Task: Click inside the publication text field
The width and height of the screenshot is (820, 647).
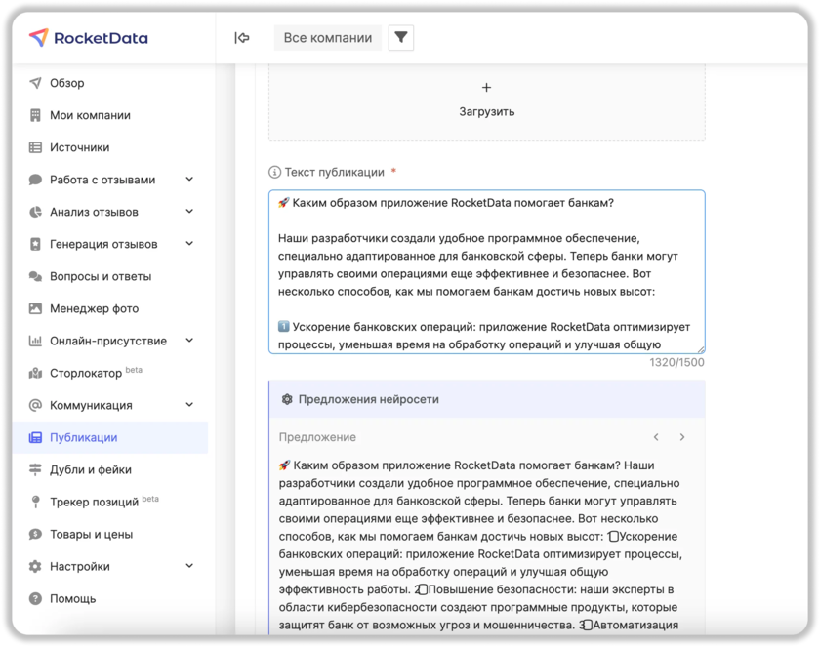Action: click(x=486, y=272)
